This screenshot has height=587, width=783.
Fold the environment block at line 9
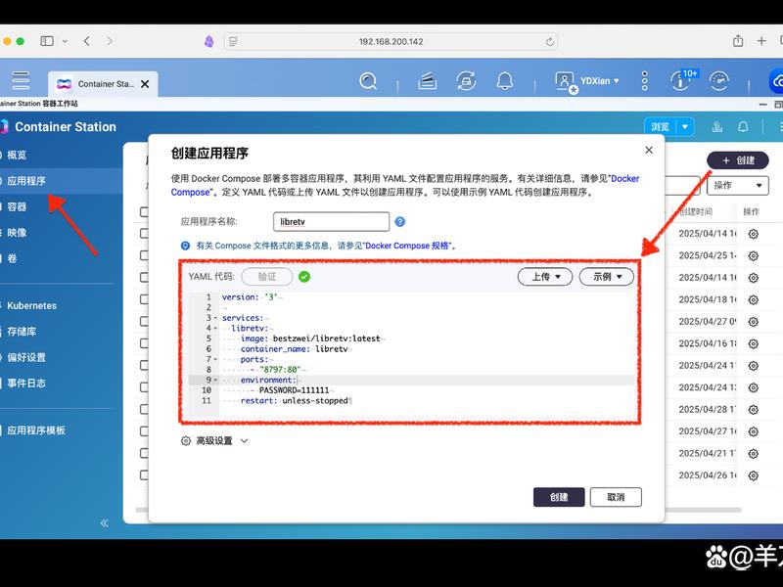[x=215, y=380]
